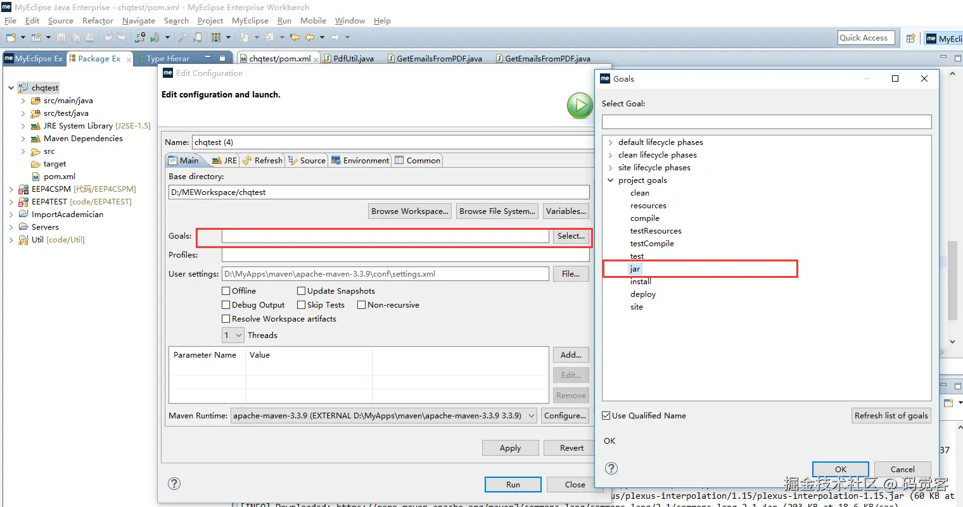Open the MyEclipse menu

pos(250,21)
